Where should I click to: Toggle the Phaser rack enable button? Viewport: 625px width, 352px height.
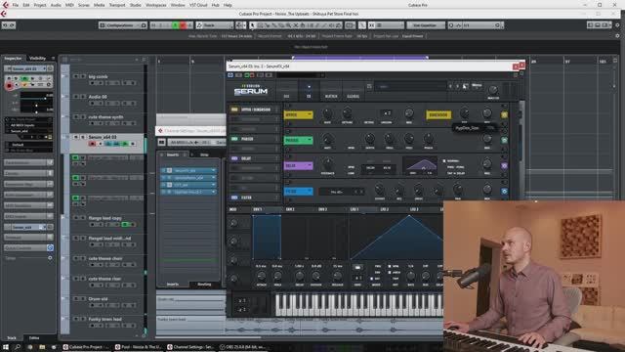234,139
